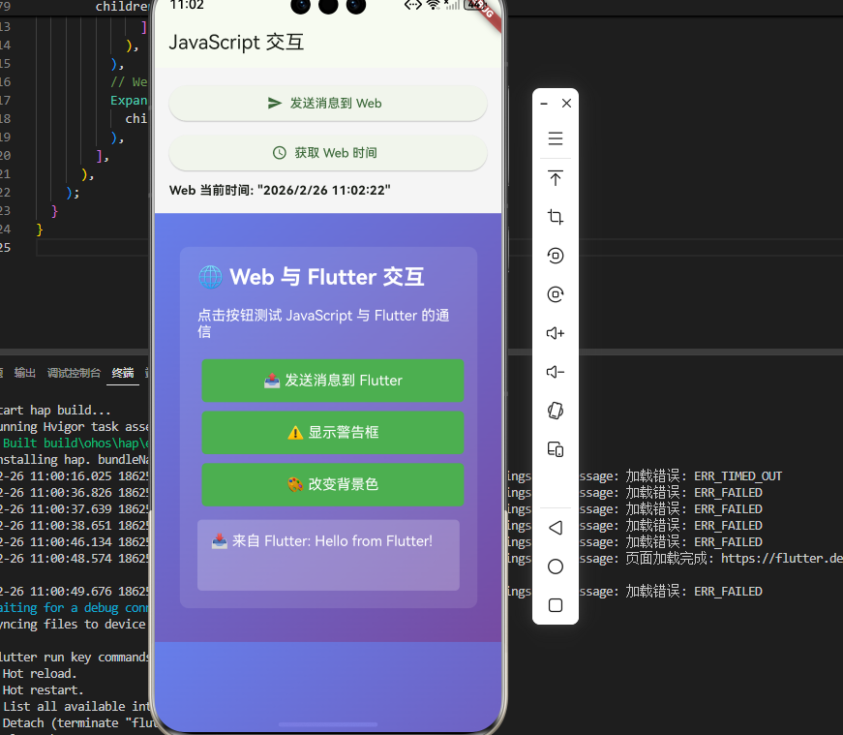Tap the 获取 Web 时间 button
Image resolution: width=843 pixels, height=735 pixels.
click(x=328, y=153)
